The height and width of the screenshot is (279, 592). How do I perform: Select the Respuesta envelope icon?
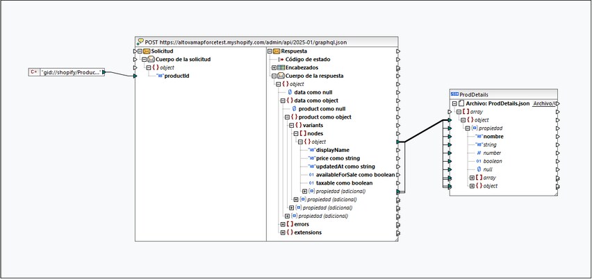click(277, 51)
